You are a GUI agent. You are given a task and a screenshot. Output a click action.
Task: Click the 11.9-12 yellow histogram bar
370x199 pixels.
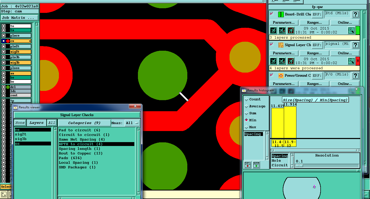290,122
